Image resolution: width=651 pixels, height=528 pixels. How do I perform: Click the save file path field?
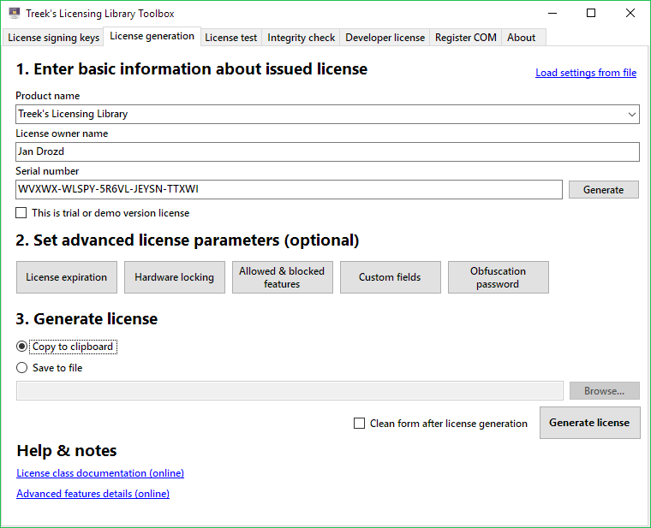[290, 391]
